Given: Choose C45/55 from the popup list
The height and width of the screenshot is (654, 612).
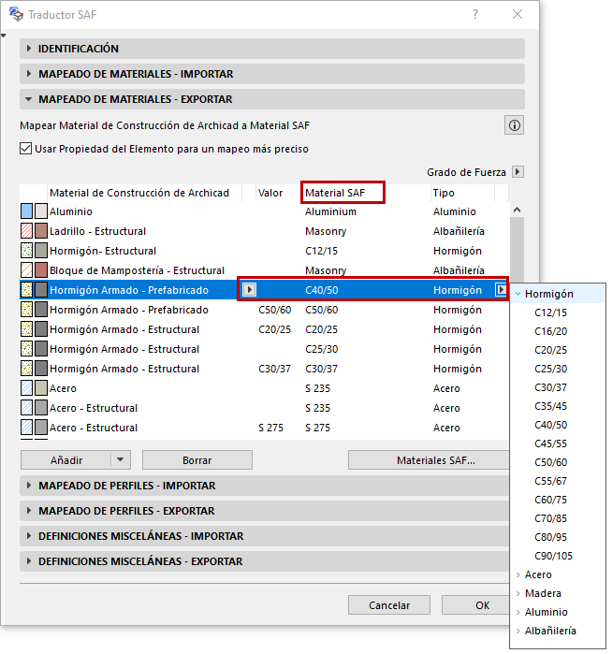Looking at the screenshot, I should pos(550,443).
